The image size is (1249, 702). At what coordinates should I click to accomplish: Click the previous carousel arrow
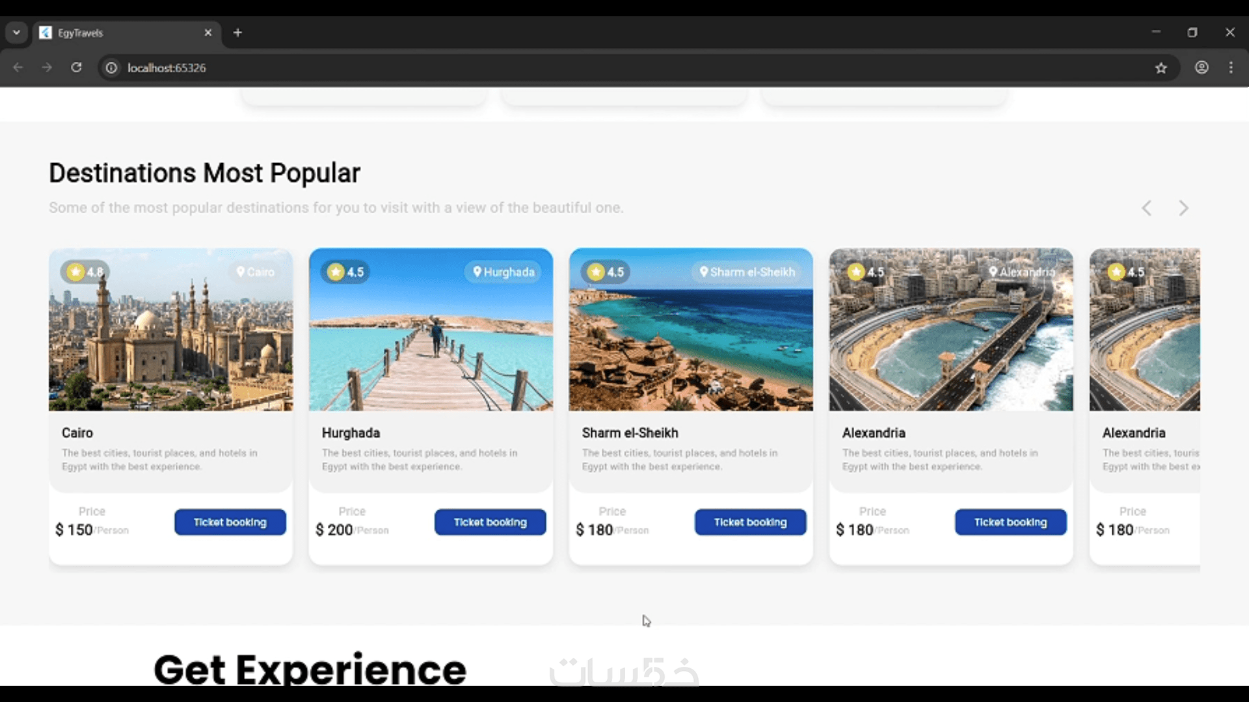click(x=1147, y=208)
